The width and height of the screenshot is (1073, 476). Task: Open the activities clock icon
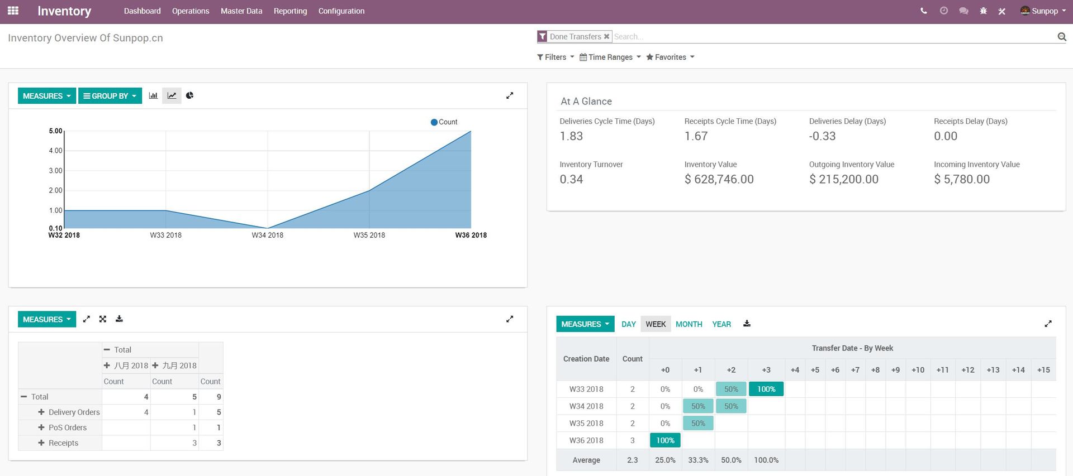coord(944,11)
